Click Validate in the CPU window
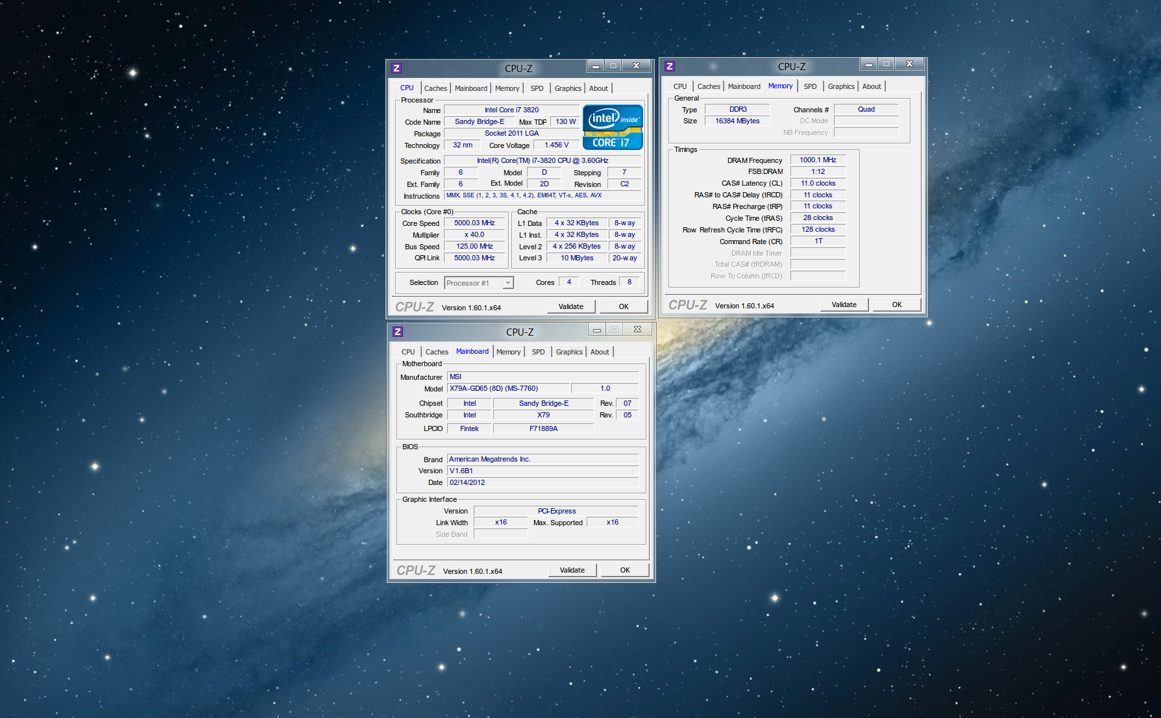This screenshot has width=1161, height=718. pos(571,306)
